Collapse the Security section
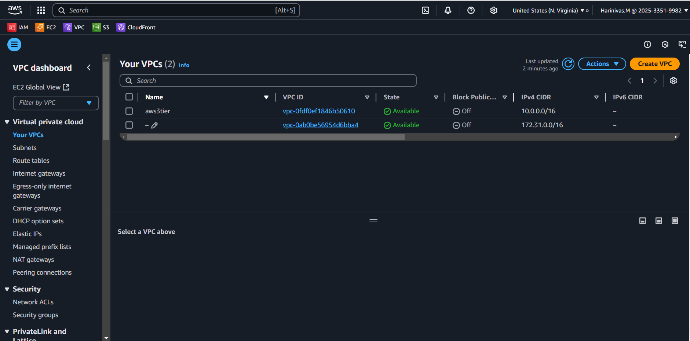The height and width of the screenshot is (341, 690). click(x=7, y=289)
